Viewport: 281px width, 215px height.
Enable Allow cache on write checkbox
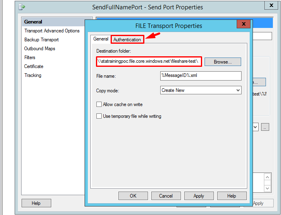99,104
